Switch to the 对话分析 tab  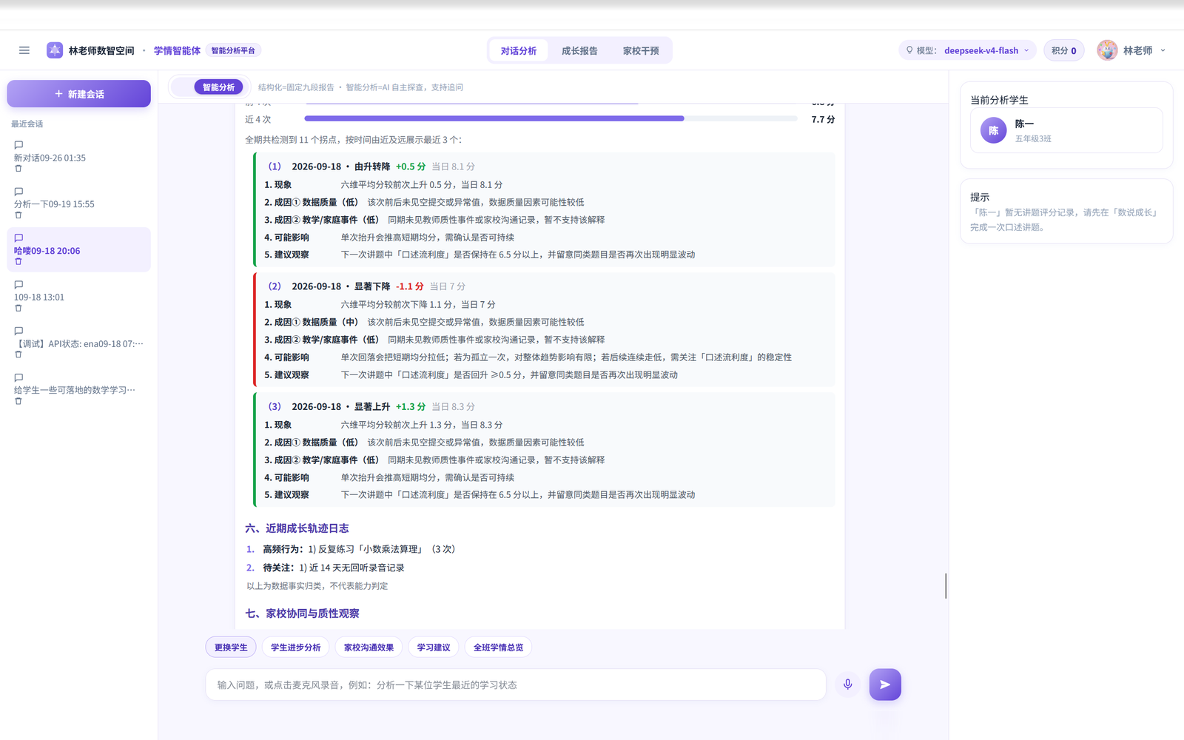[x=518, y=51]
